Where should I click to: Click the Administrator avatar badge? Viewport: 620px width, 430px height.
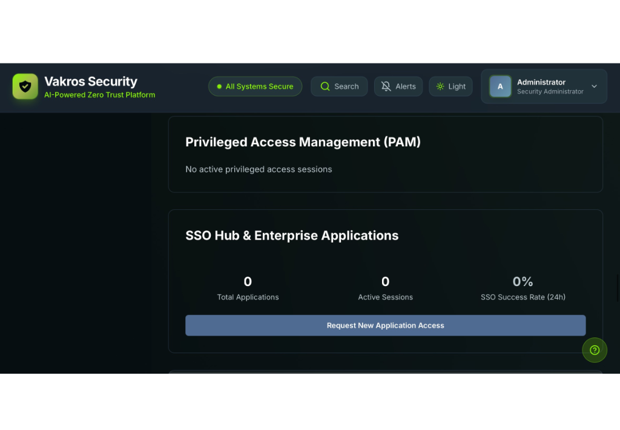(x=500, y=86)
